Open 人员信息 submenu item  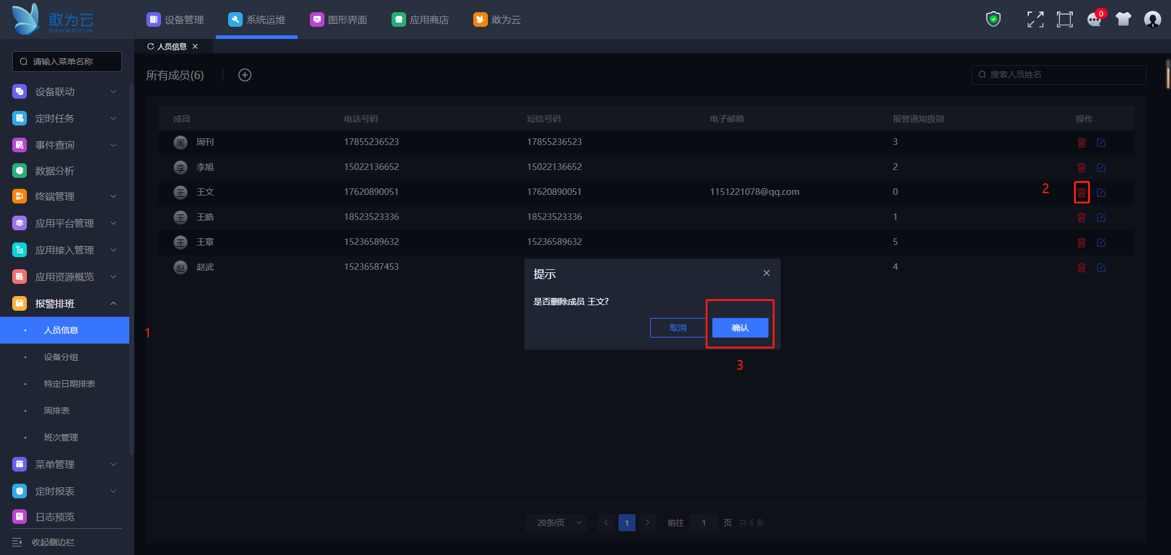pos(65,330)
